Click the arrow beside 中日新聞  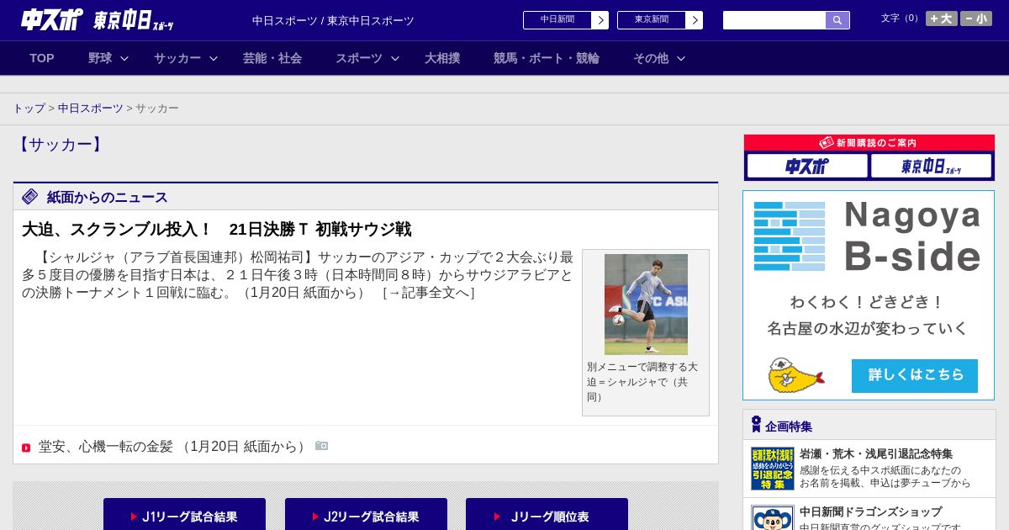600,20
